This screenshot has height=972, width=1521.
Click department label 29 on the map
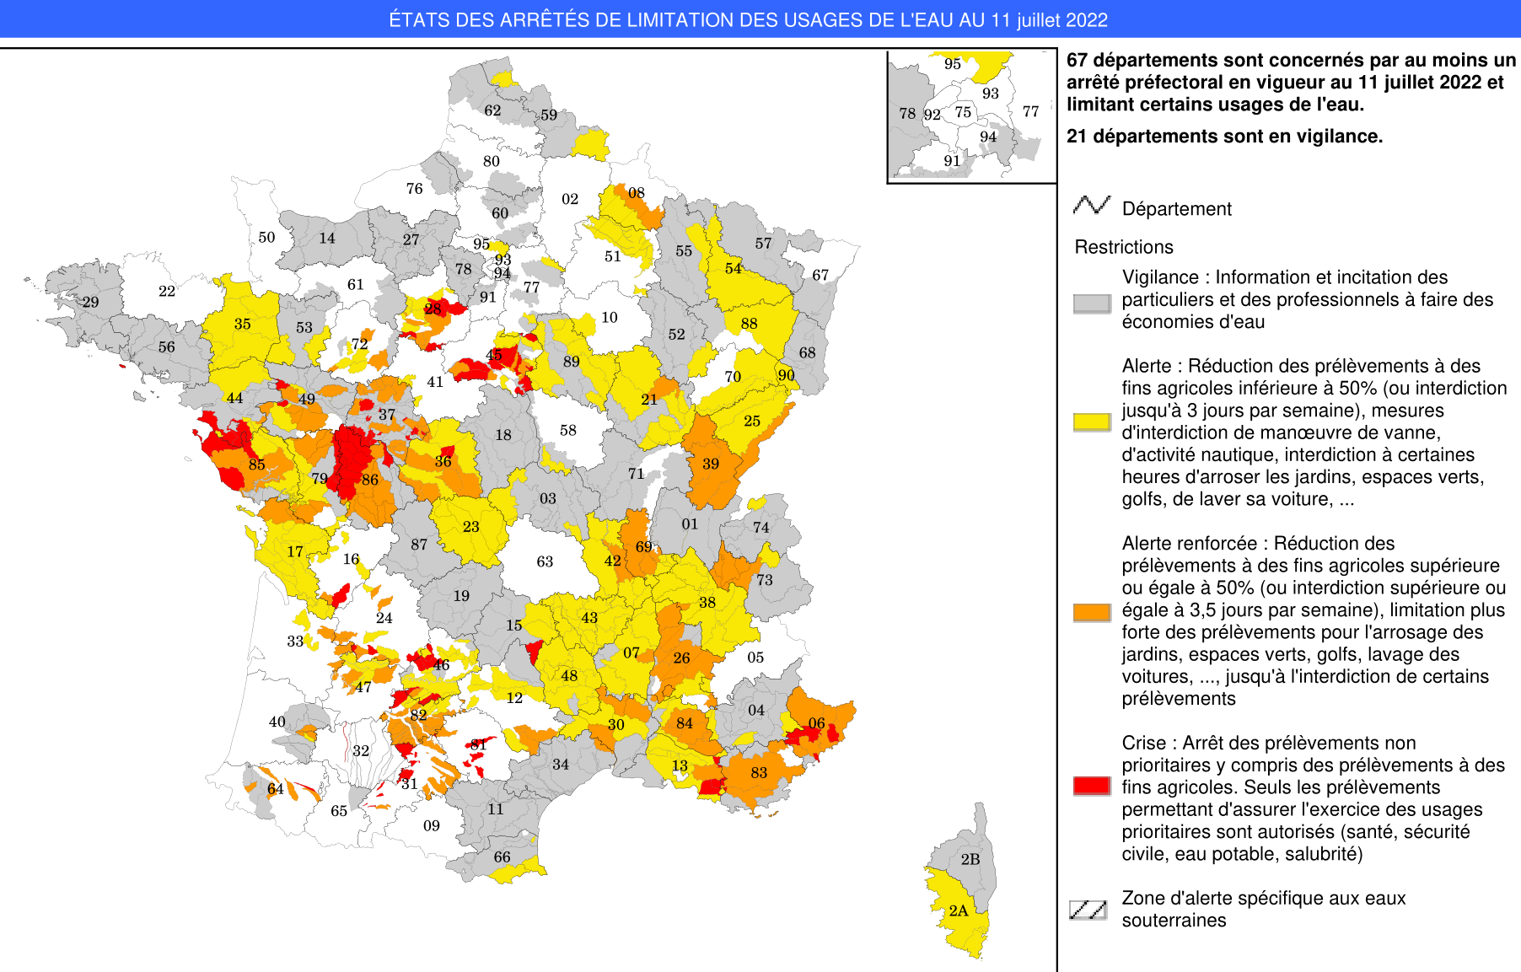(x=90, y=302)
